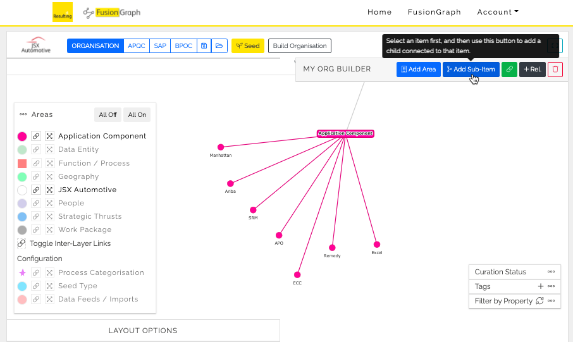Viewport: 573px width, 342px height.
Task: Toggle link icon for Work Package
Action: 36,229
